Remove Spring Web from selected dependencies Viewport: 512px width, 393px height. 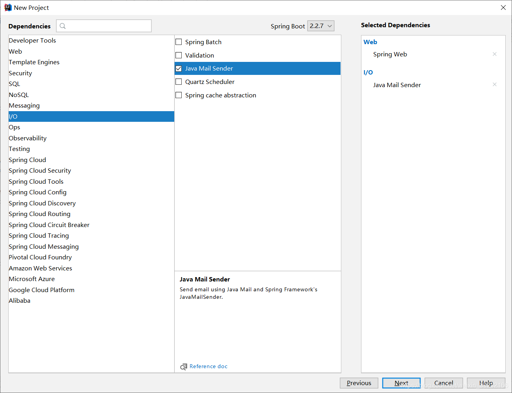click(495, 54)
